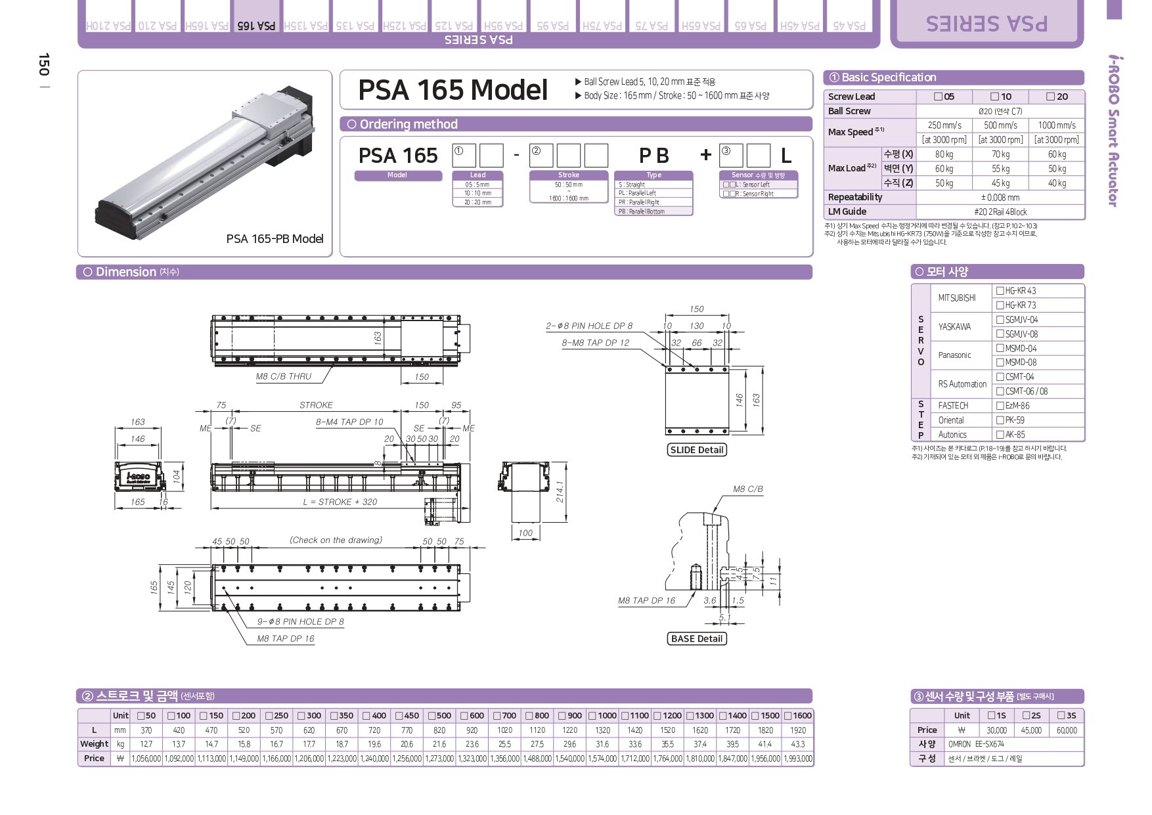This screenshot has height=815, width=1152.
Task: Select the stroke 1000 checkbox
Action: click(x=592, y=716)
